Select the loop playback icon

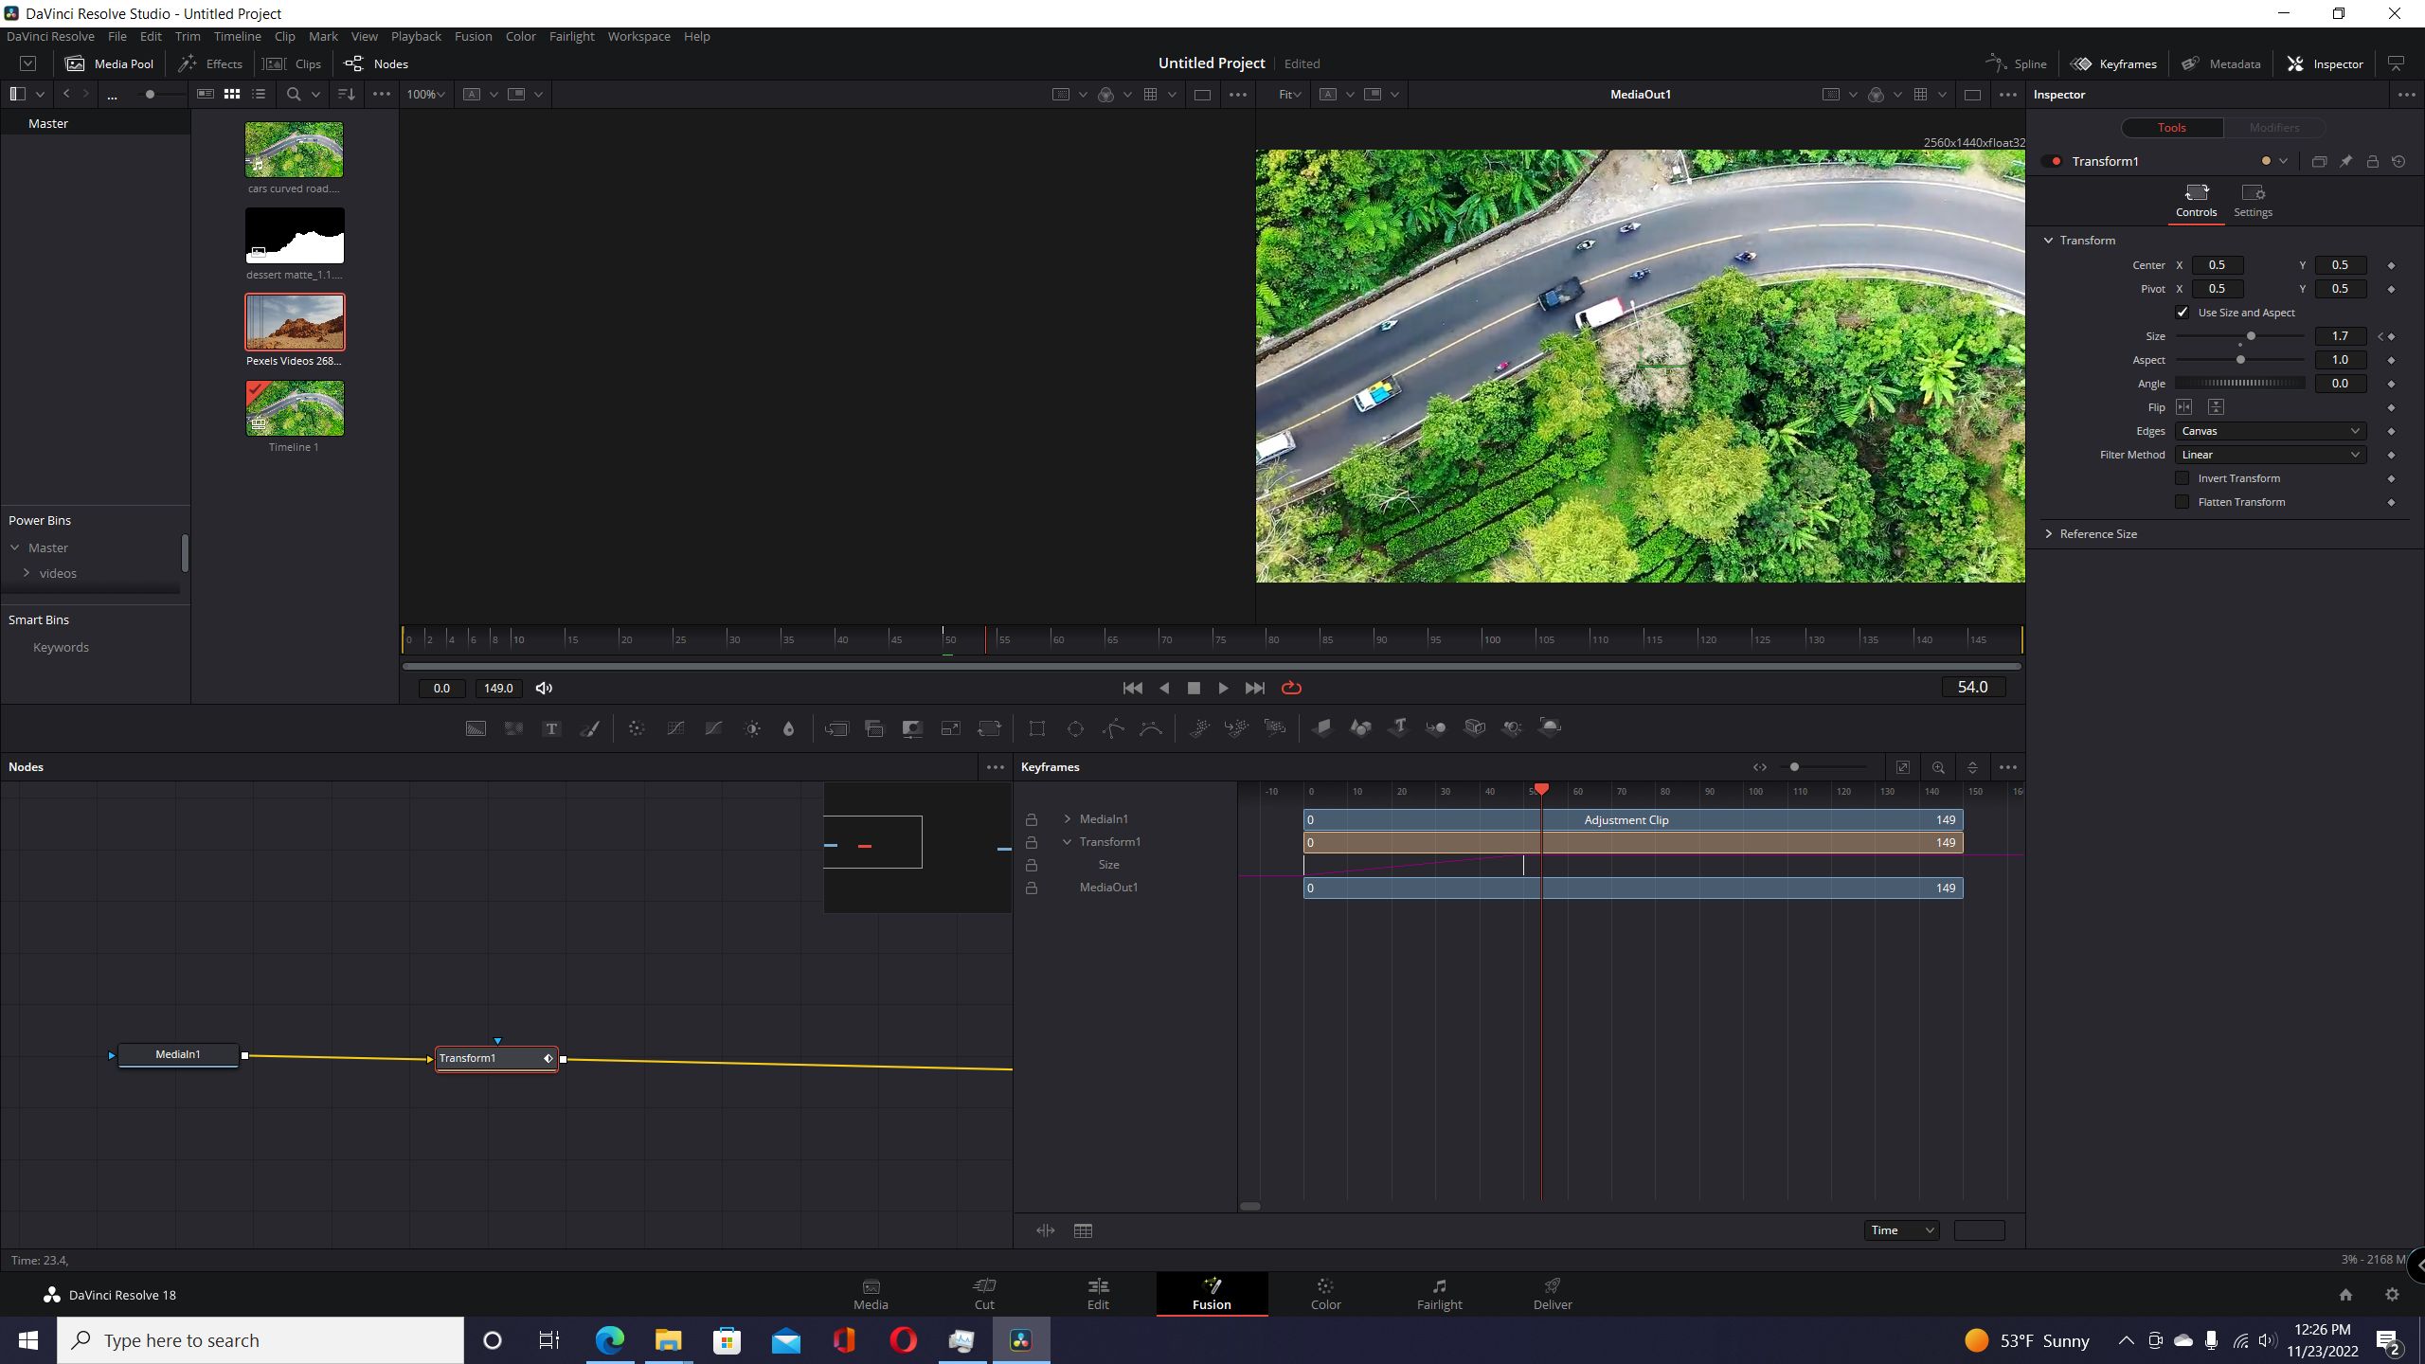(x=1291, y=686)
